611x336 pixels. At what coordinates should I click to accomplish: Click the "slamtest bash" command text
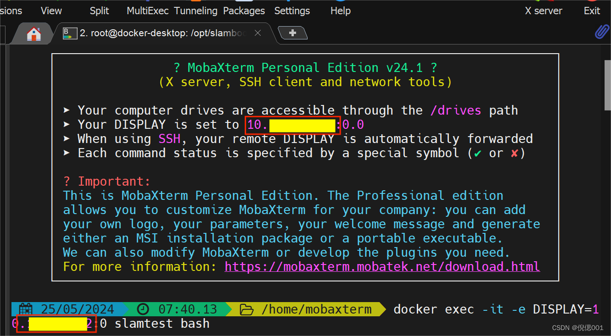click(x=162, y=324)
